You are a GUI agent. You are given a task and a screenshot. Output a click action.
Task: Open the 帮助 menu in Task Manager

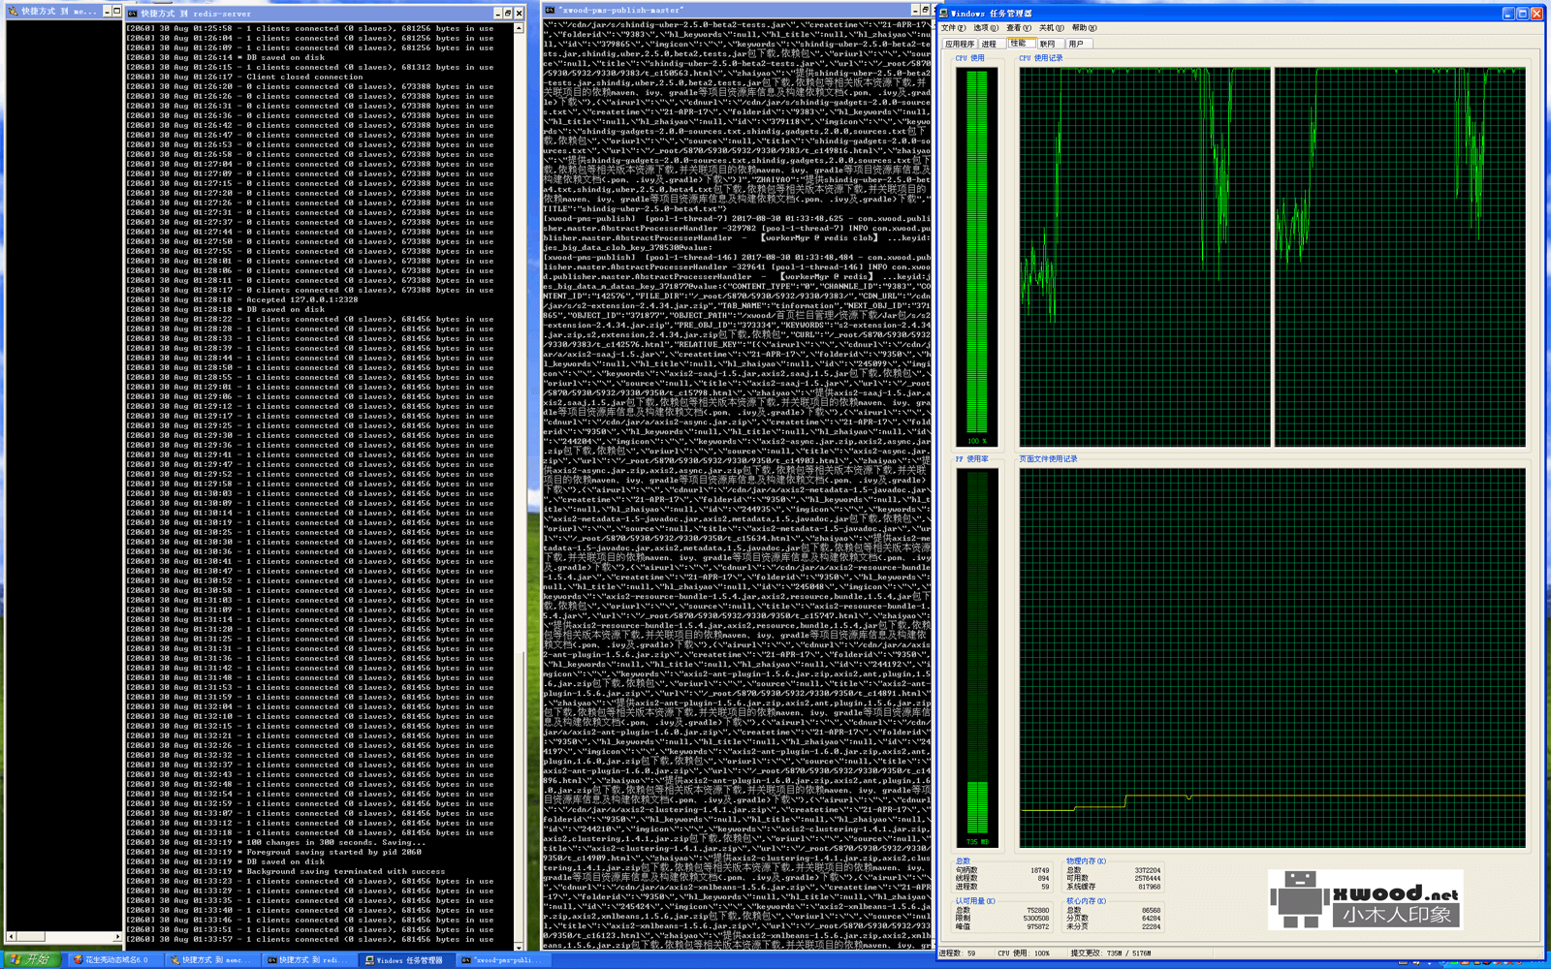[x=1084, y=28]
